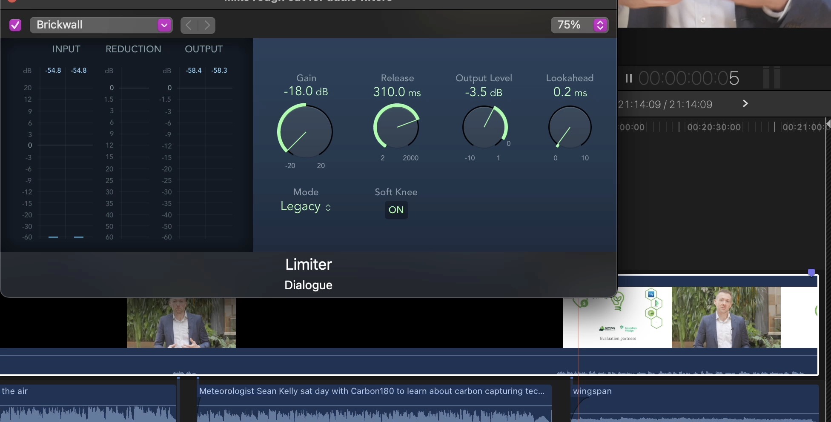Screen dimensions: 831x422
Task: Click the Lookahead knob
Action: (570, 127)
